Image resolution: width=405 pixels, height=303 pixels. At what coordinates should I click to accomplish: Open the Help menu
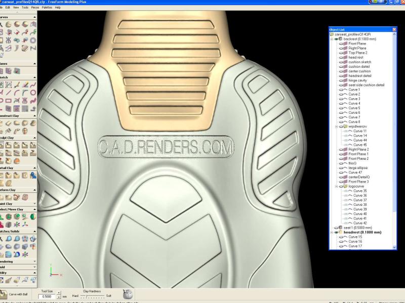[58, 8]
